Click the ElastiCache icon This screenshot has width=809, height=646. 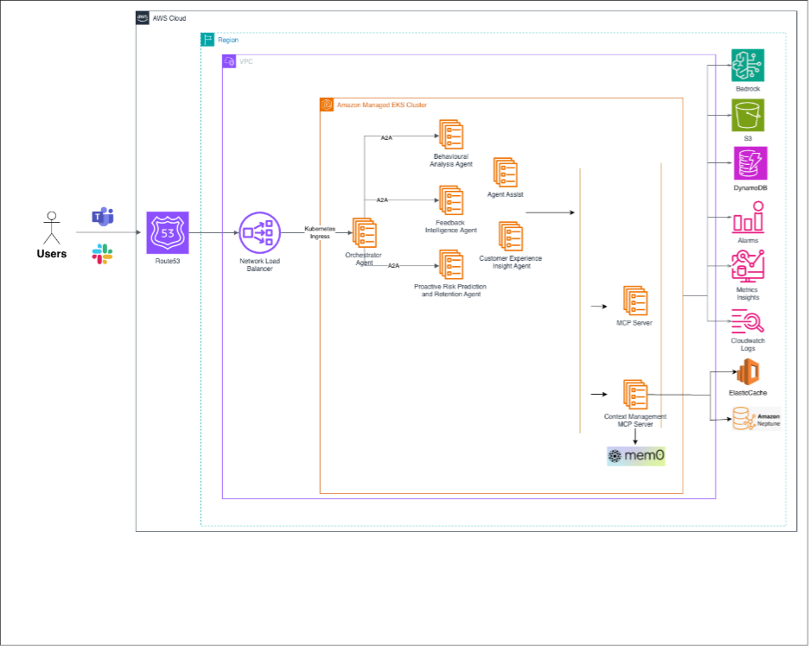click(748, 373)
